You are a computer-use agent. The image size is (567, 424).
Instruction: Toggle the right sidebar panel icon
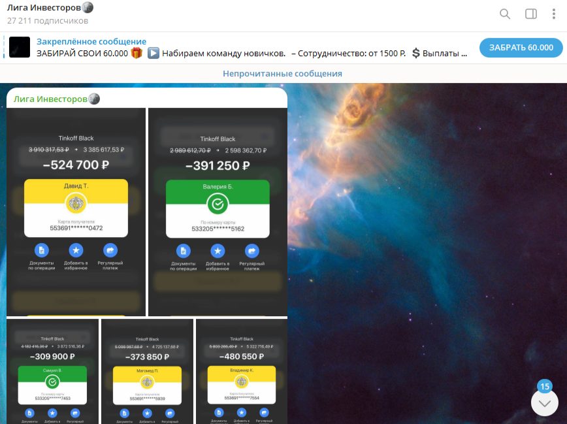click(531, 14)
